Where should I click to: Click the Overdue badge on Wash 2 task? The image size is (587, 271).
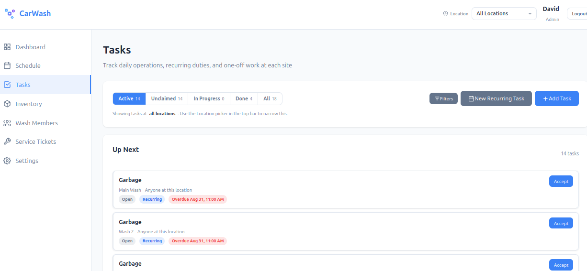point(198,241)
